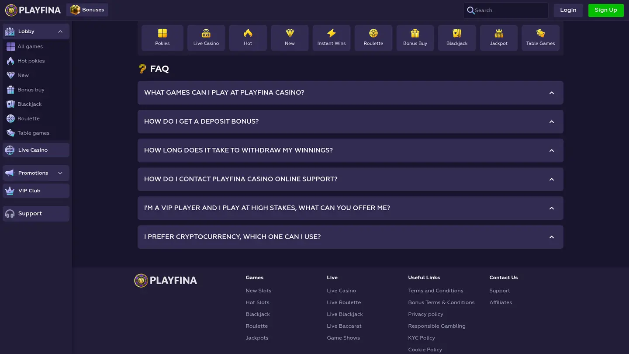Viewport: 629px width, 354px height.
Task: Click the Hot pokies flame sidebar icon
Action: (x=10, y=61)
